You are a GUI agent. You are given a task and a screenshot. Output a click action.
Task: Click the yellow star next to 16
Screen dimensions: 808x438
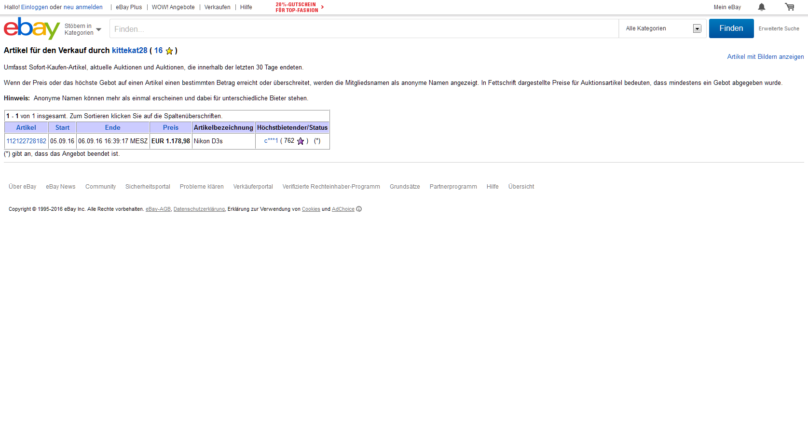(169, 51)
